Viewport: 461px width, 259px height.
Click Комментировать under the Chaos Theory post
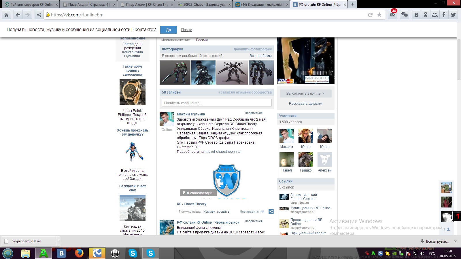(x=216, y=212)
